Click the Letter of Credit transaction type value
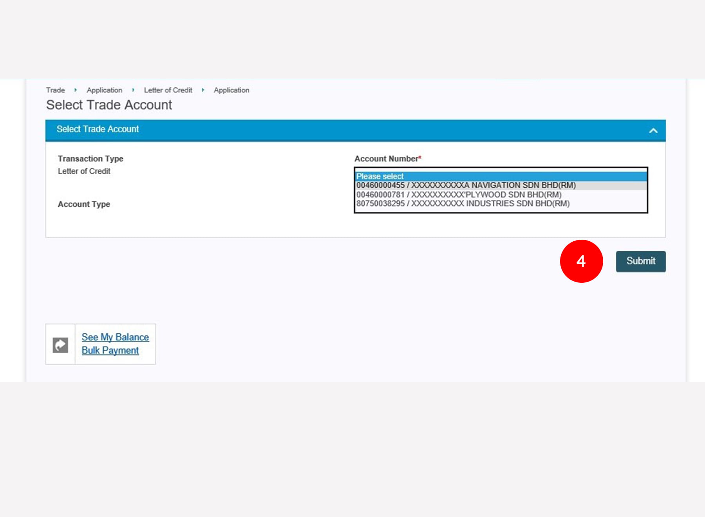This screenshot has width=705, height=517. [84, 171]
